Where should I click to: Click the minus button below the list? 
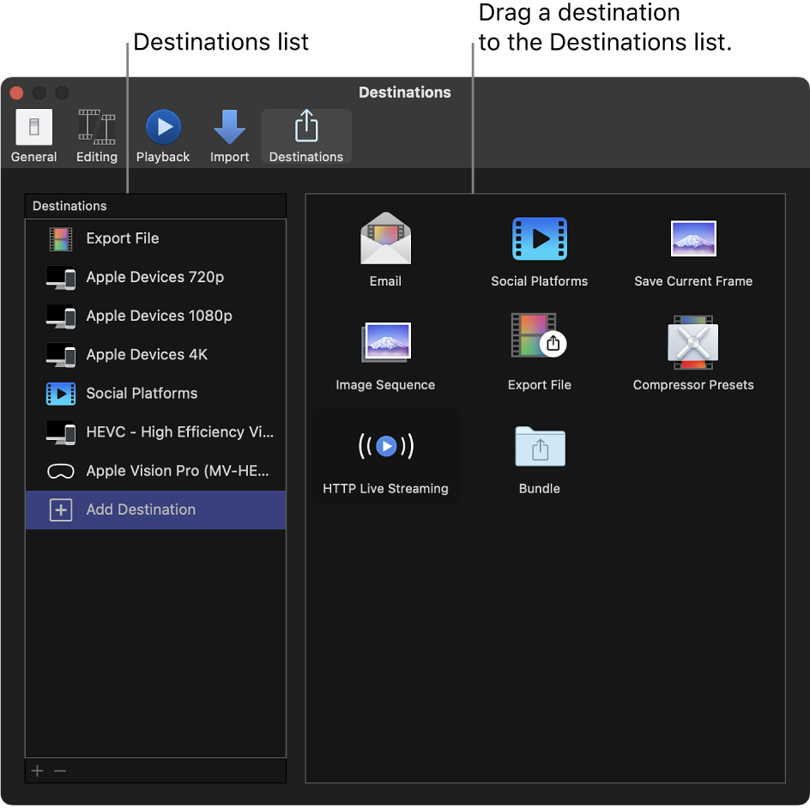59,770
